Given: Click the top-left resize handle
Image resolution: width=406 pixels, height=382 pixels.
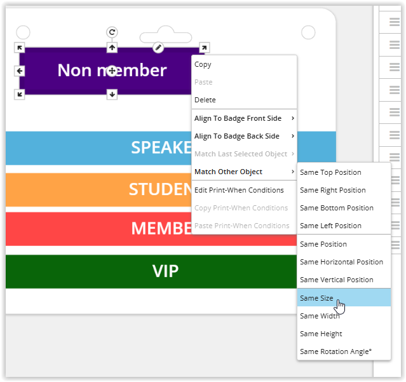Looking at the screenshot, I should point(20,48).
